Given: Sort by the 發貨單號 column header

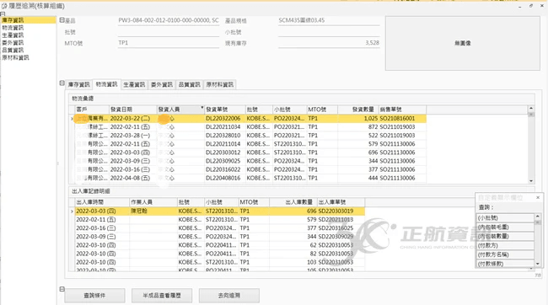Looking at the screenshot, I should (225, 110).
